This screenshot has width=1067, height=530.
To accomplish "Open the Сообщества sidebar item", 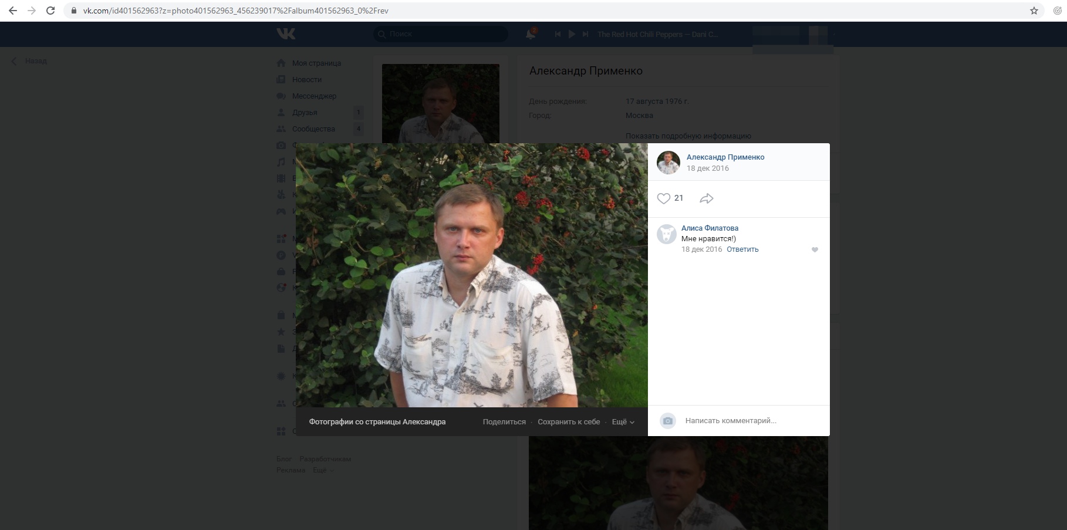I will click(x=313, y=129).
